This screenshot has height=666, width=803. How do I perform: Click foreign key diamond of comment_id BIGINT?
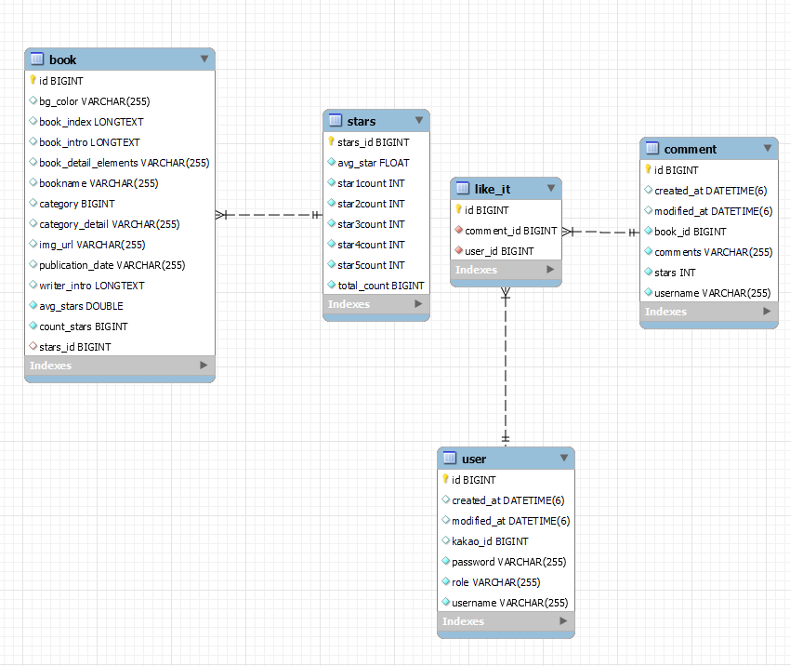click(x=459, y=230)
